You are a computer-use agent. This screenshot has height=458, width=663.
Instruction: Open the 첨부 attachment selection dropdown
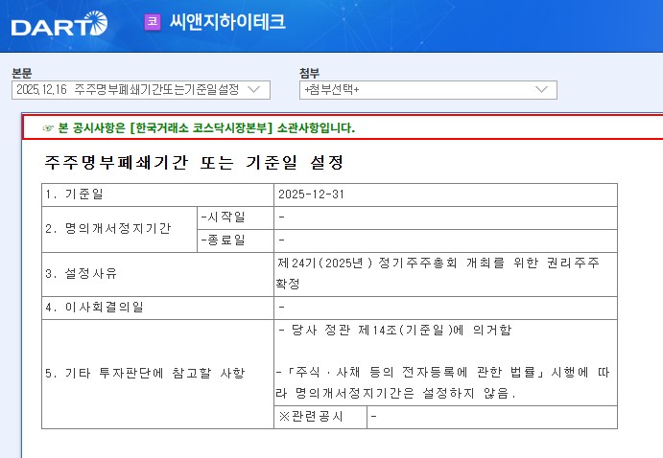point(428,90)
